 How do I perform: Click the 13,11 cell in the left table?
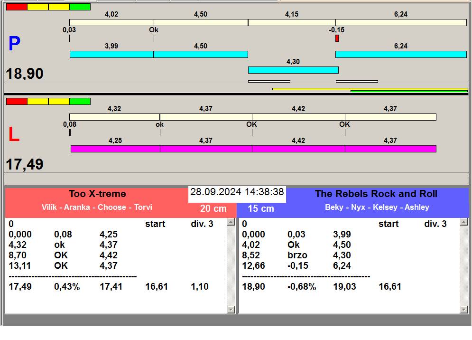point(20,265)
